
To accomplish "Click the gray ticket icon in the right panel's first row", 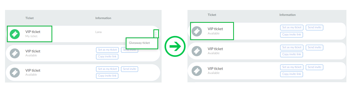I will click(197, 31).
